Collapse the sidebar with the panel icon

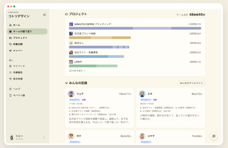pos(44,15)
